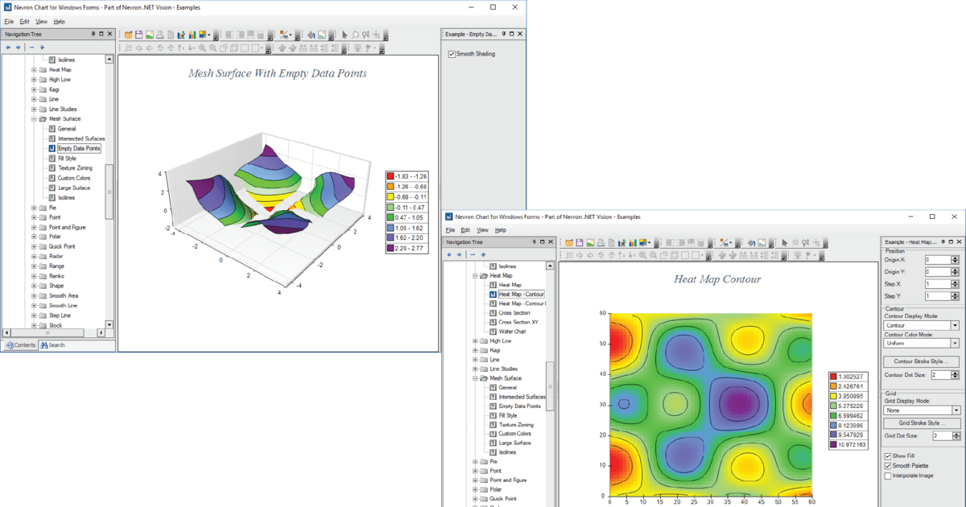Screen dimensions: 966x507
Task: Click the bar chart icon in the Heat Map window toolbar
Action: tap(633, 242)
